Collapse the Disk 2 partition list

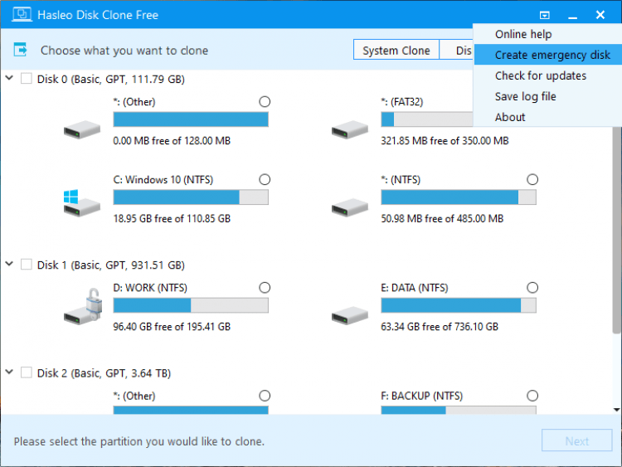(9, 372)
